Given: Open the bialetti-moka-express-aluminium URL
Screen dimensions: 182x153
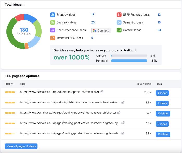Looking at the screenshot, I should click(69, 102).
